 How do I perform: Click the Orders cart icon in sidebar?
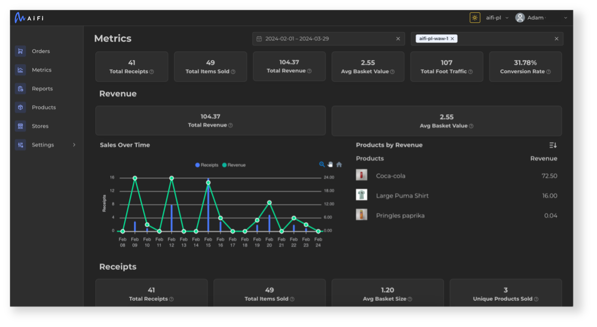click(x=20, y=51)
